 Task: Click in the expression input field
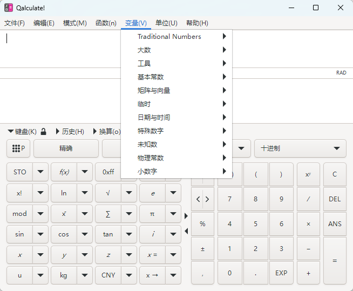pos(60,49)
